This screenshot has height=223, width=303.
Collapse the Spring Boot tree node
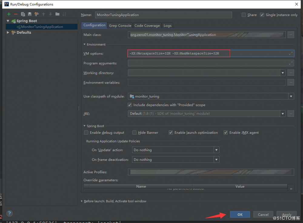[8, 21]
